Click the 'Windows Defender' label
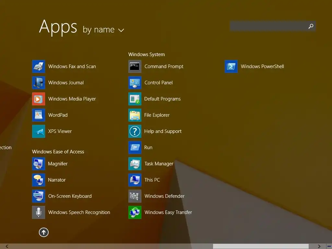The height and width of the screenshot is (249, 332). 164,196
